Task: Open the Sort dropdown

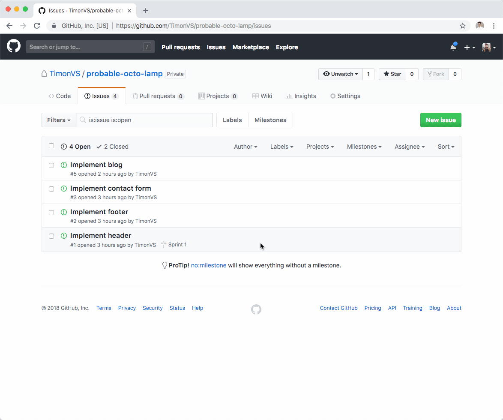Action: point(446,147)
